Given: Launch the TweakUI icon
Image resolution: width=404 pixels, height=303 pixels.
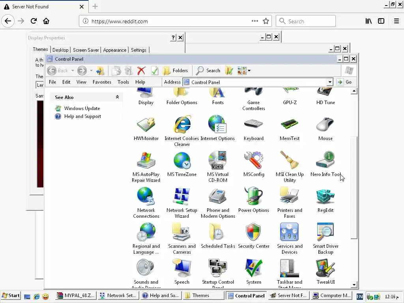Looking at the screenshot, I should tap(325, 272).
